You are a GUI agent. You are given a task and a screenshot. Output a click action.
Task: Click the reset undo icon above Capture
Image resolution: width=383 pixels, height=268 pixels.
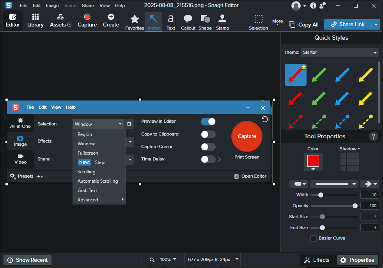pyautogui.click(x=265, y=119)
